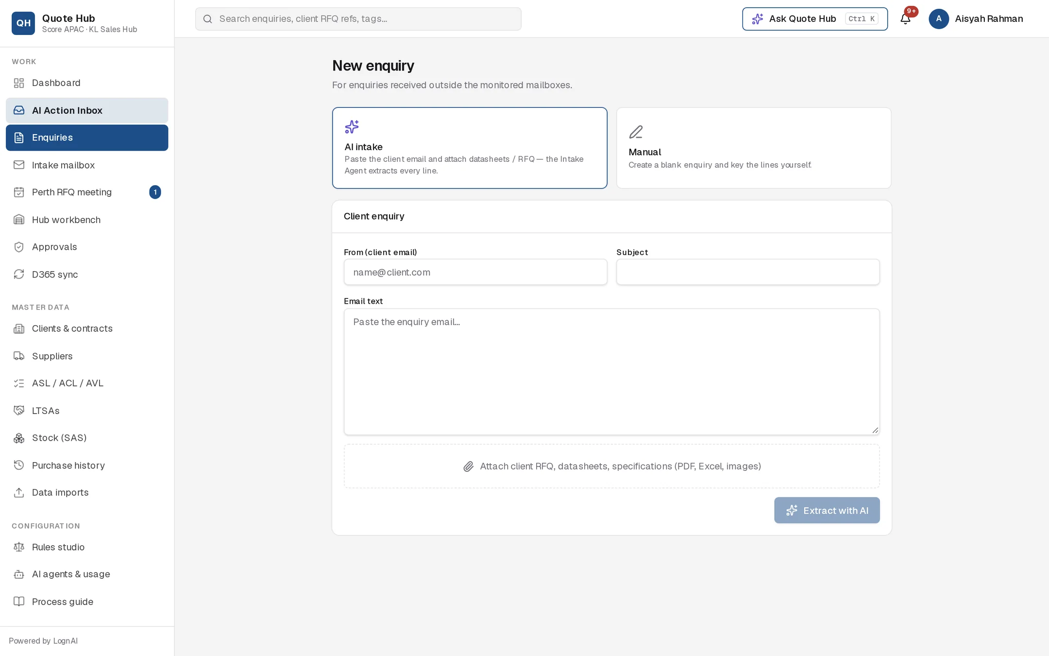
Task: Select the Manual enquiry option card
Action: pos(754,148)
